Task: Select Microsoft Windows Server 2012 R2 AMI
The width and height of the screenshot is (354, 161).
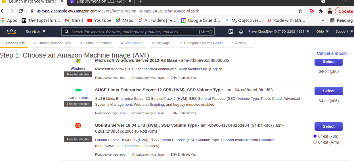Action: tap(328, 62)
